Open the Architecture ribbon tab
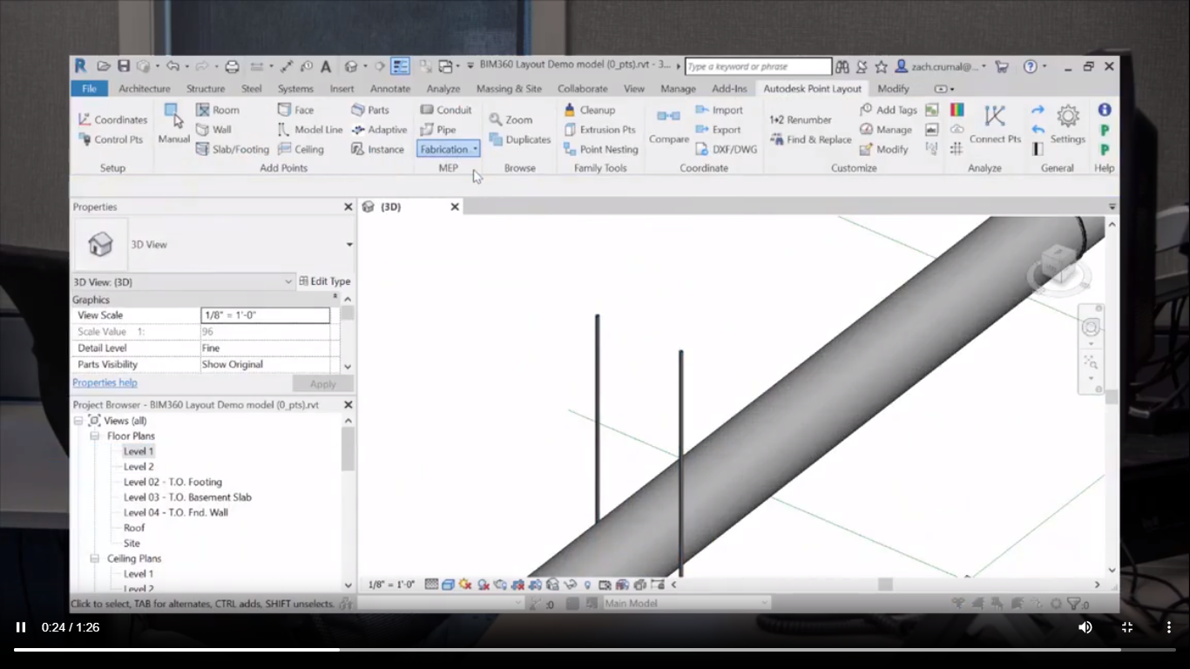Viewport: 1190px width, 669px height. click(x=145, y=89)
